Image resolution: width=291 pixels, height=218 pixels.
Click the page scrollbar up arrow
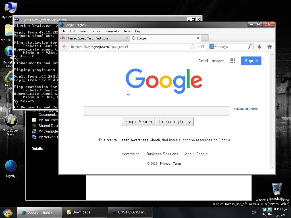272,54
